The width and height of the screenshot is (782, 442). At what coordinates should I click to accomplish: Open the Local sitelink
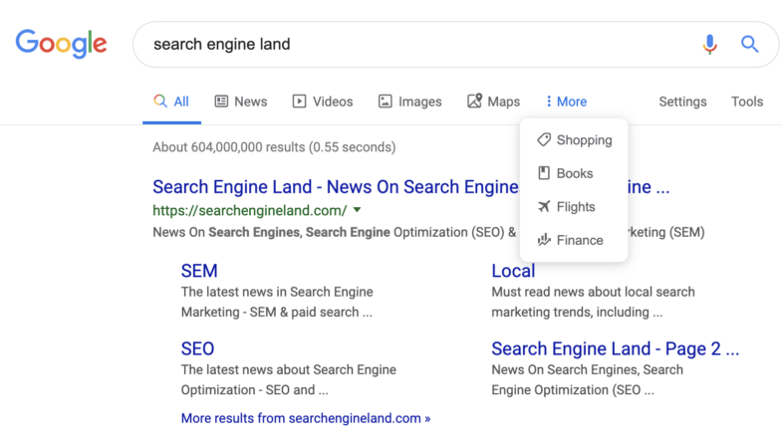513,271
